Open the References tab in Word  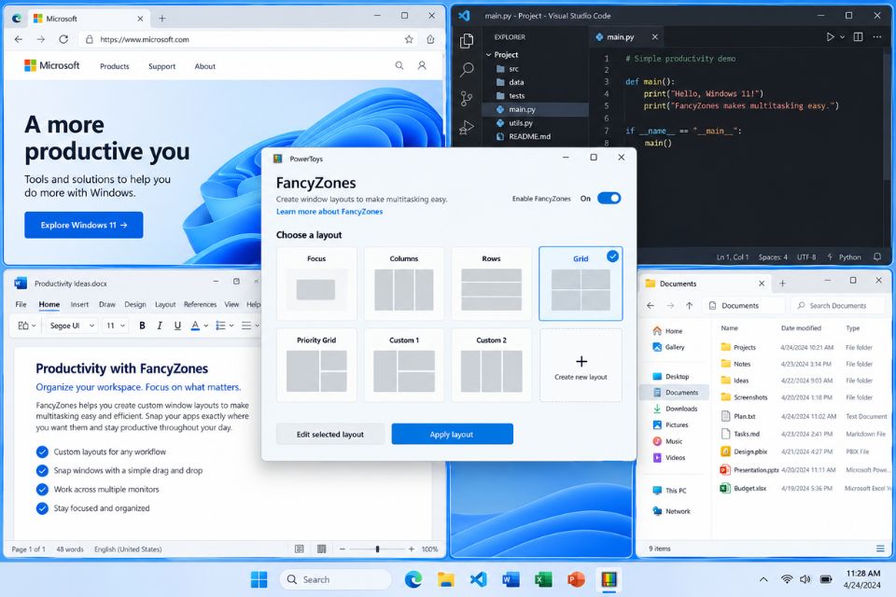tap(200, 304)
